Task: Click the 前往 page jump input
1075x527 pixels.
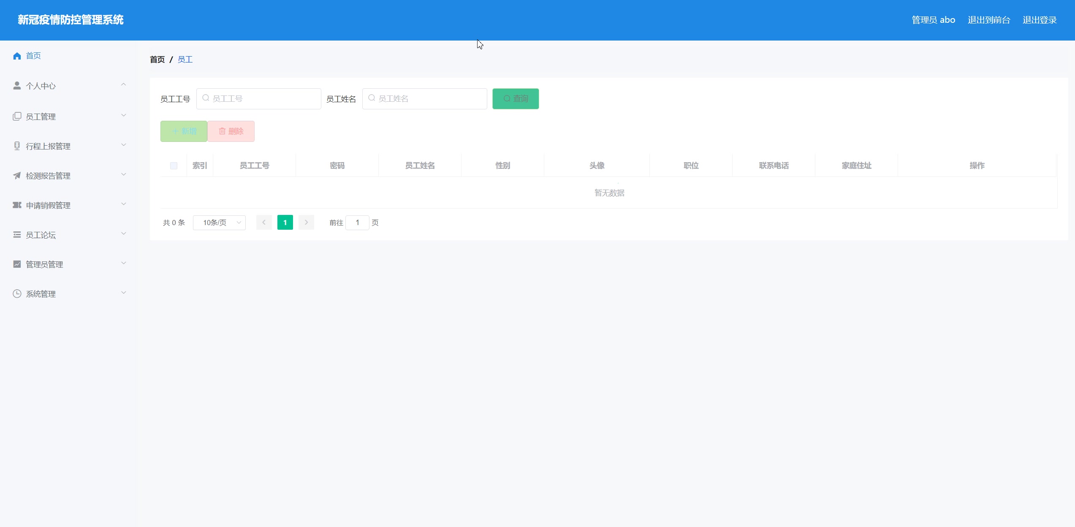Action: click(357, 223)
